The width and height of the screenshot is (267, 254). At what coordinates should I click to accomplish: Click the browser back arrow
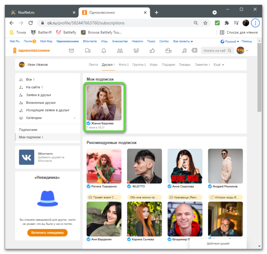coord(11,23)
